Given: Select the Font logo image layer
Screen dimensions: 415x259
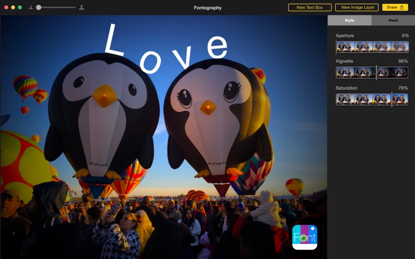Looking at the screenshot, I should [x=305, y=237].
